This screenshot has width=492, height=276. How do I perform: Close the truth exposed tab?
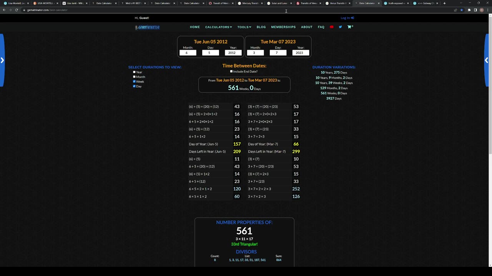pyautogui.click(x=408, y=3)
